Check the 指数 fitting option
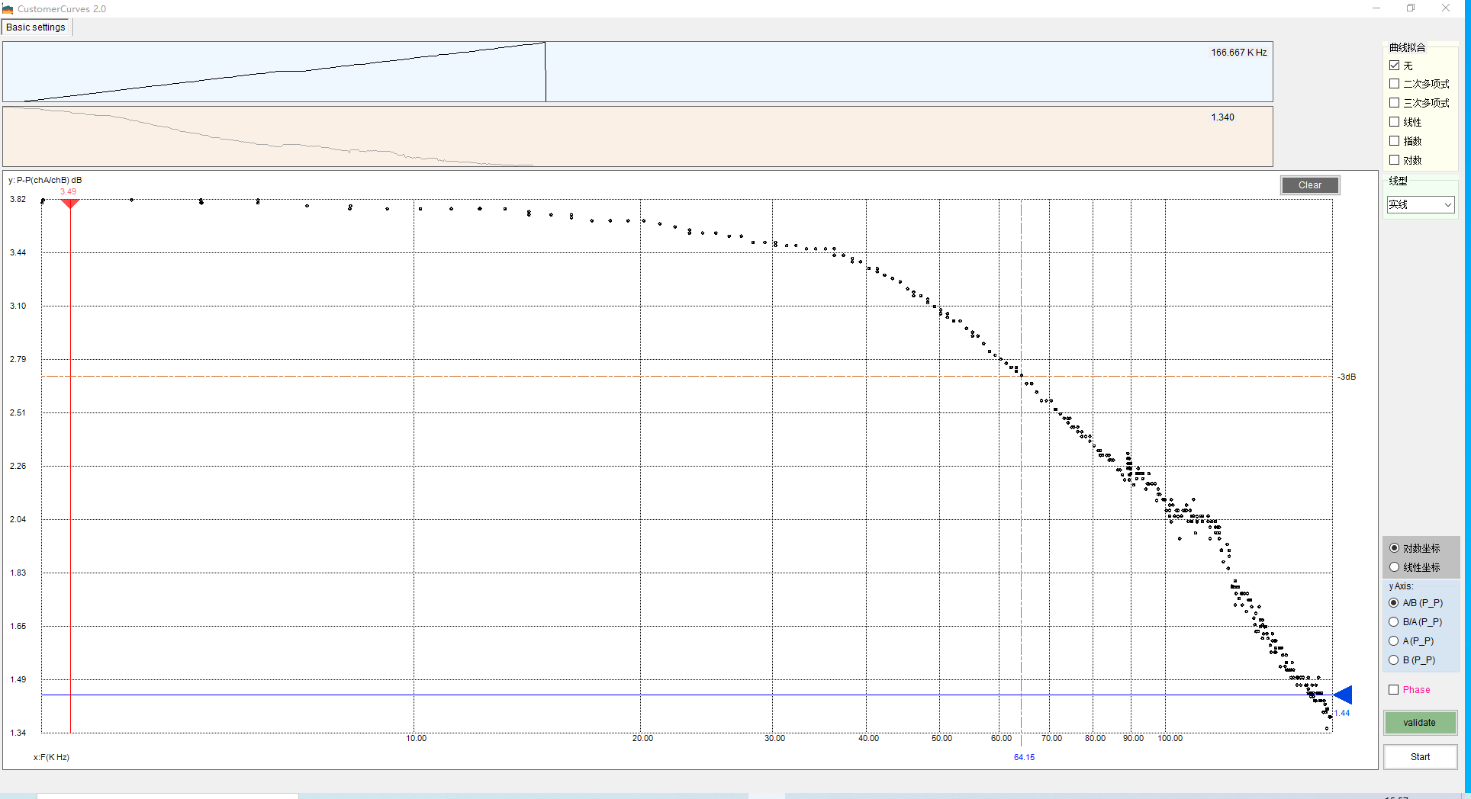 (1395, 141)
